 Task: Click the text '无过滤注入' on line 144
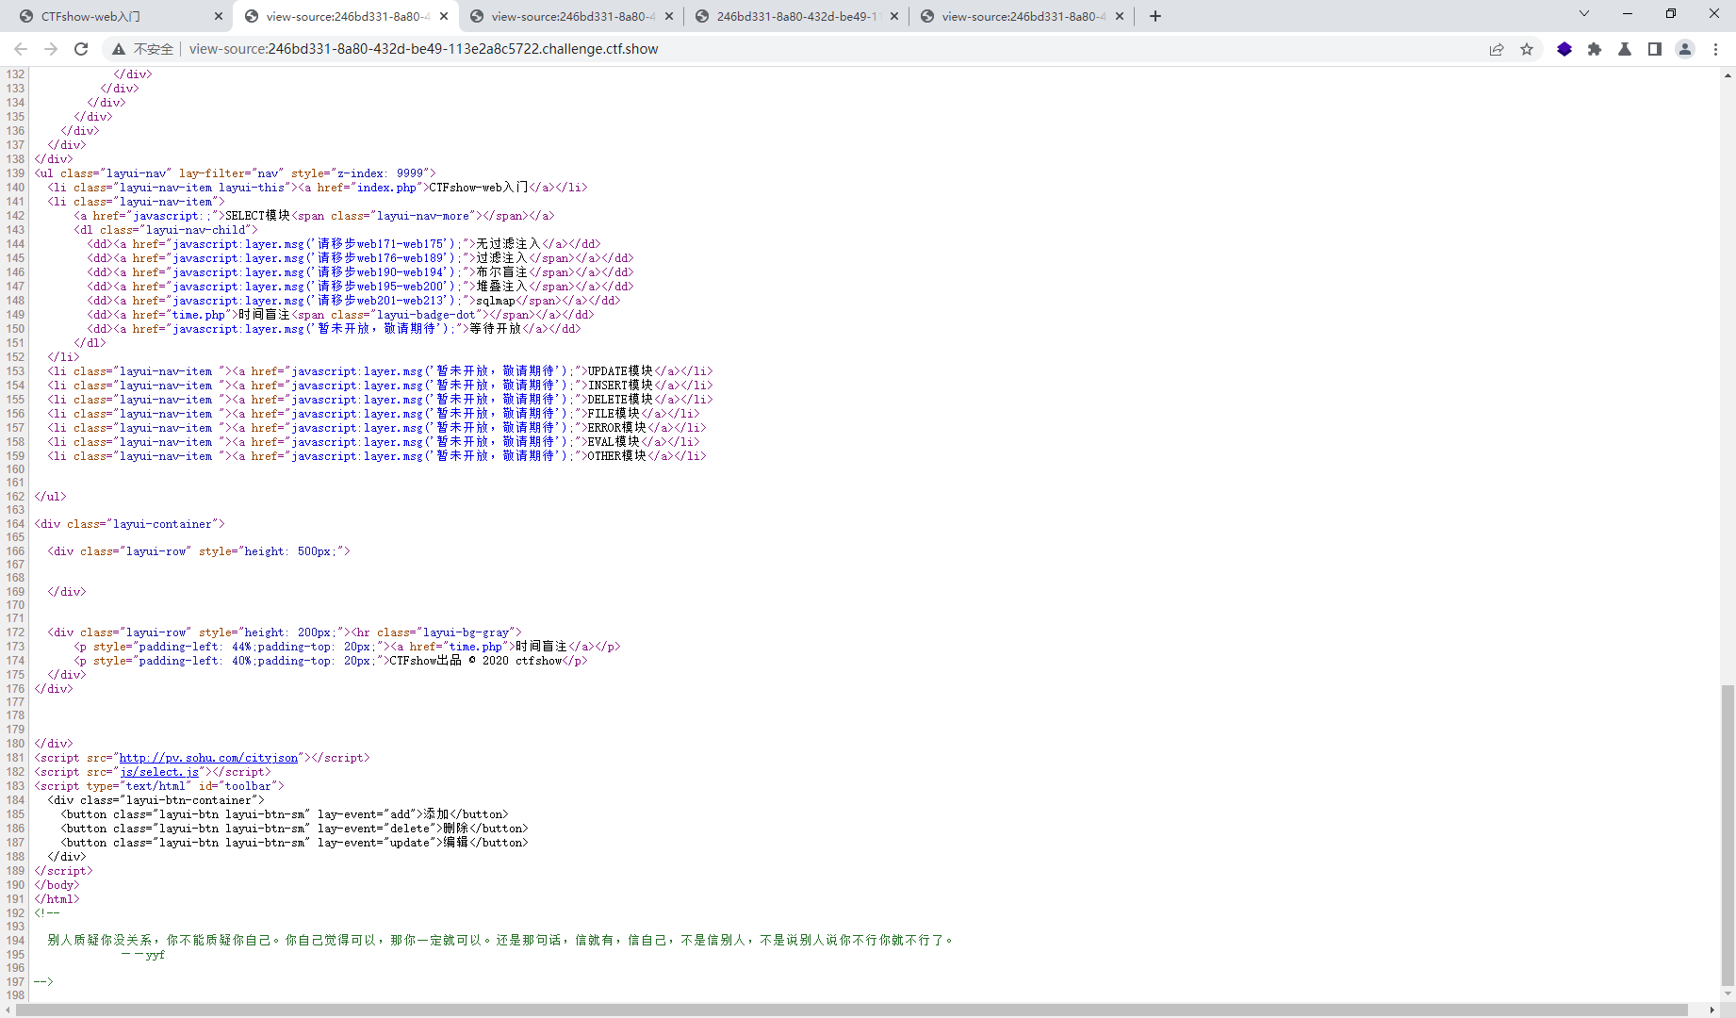pos(508,244)
